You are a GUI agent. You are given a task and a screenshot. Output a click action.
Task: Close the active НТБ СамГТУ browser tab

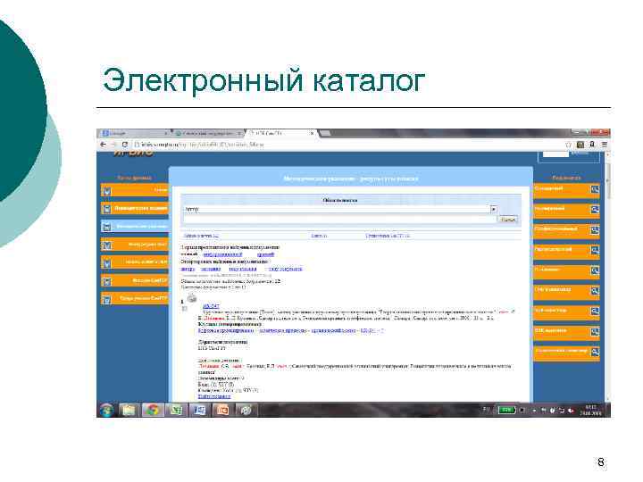pyautogui.click(x=312, y=133)
